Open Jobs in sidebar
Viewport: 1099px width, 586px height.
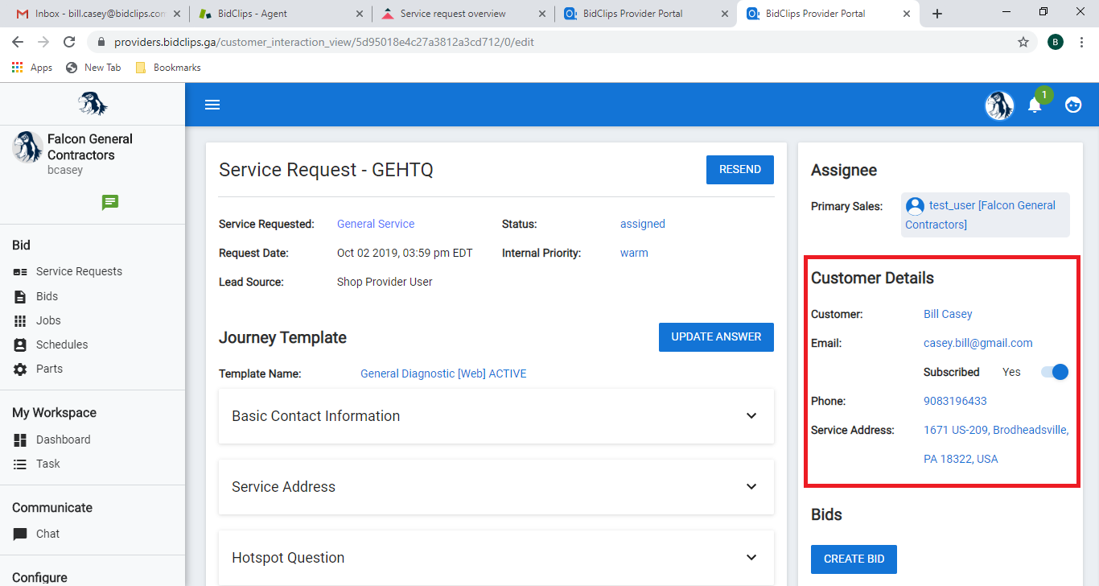[48, 320]
